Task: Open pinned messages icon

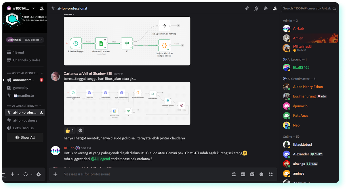Action: pyautogui.click(x=266, y=9)
